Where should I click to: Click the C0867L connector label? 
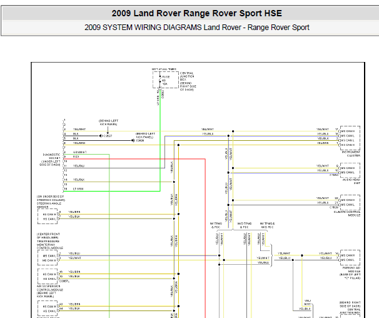click(64, 281)
